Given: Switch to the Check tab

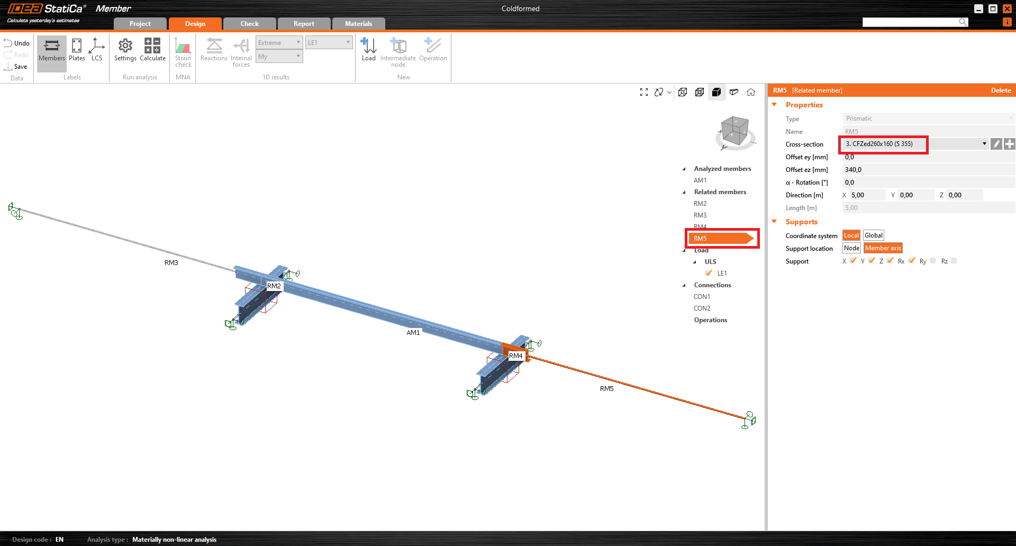Looking at the screenshot, I should pos(249,24).
